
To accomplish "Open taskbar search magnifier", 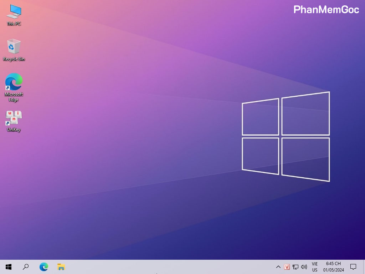I will [26, 267].
